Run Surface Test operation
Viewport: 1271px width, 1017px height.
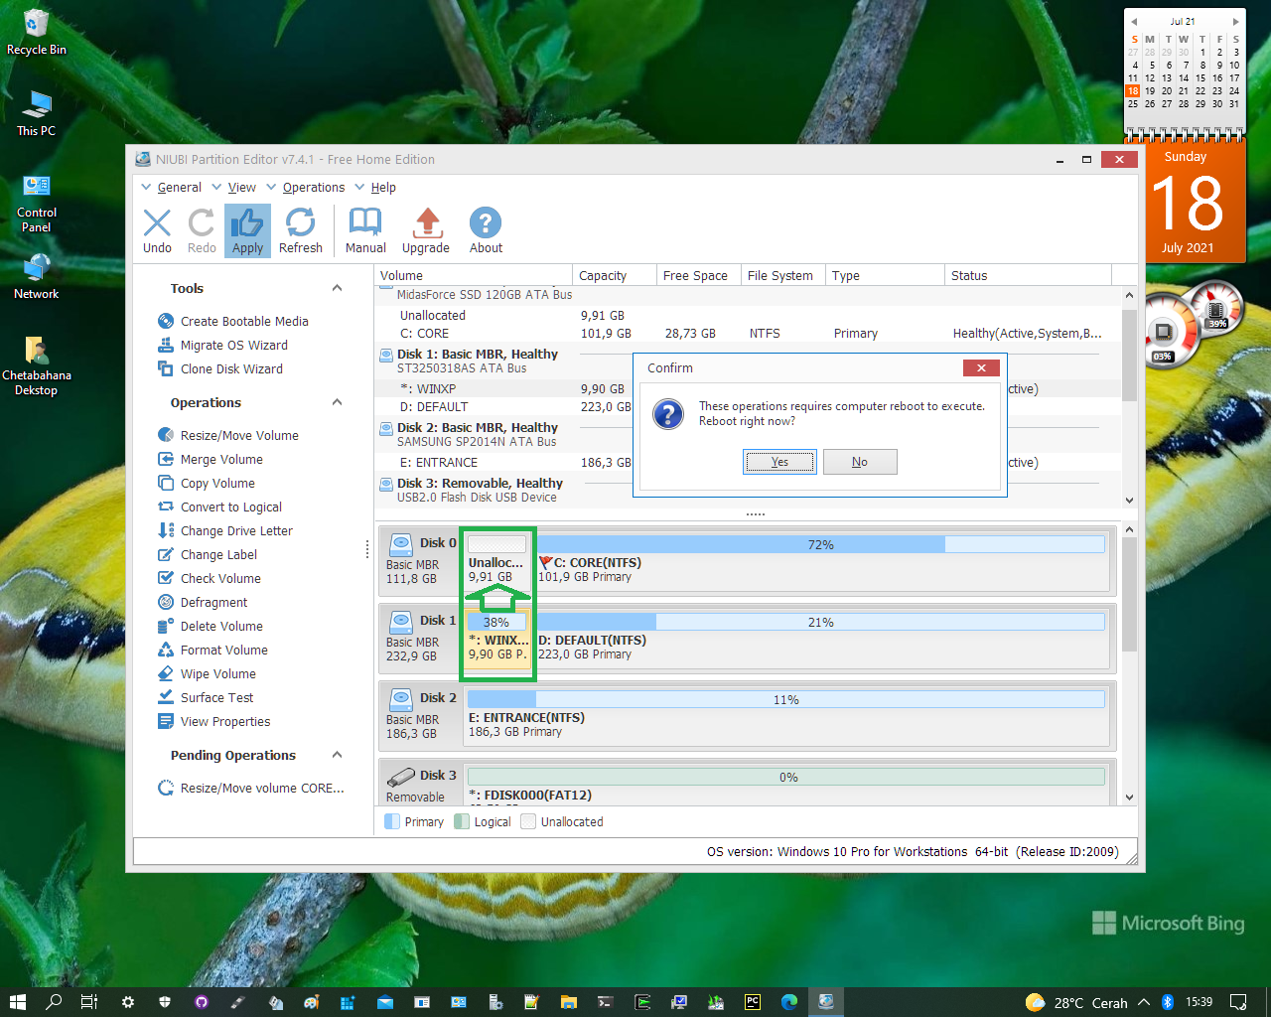pos(206,697)
